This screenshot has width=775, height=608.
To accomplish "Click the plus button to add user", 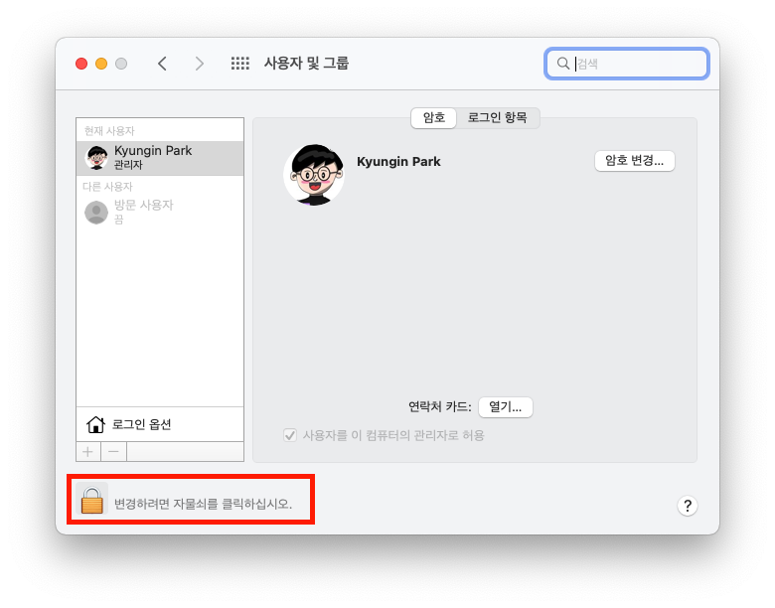I will 88,452.
